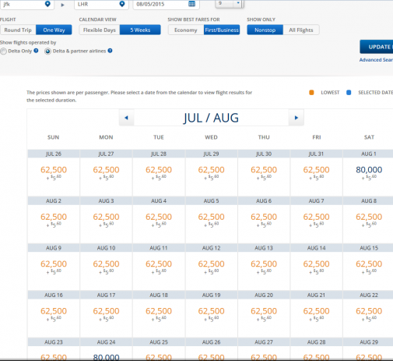Open help icon next to Delta Only
This screenshot has width=393, height=361.
[36, 51]
